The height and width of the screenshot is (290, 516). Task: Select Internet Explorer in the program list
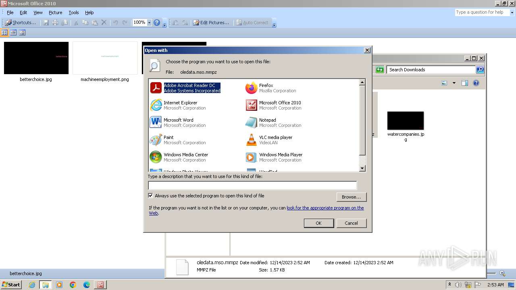tap(178, 105)
